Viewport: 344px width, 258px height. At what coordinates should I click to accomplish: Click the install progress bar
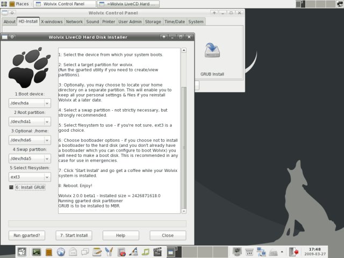(x=97, y=224)
